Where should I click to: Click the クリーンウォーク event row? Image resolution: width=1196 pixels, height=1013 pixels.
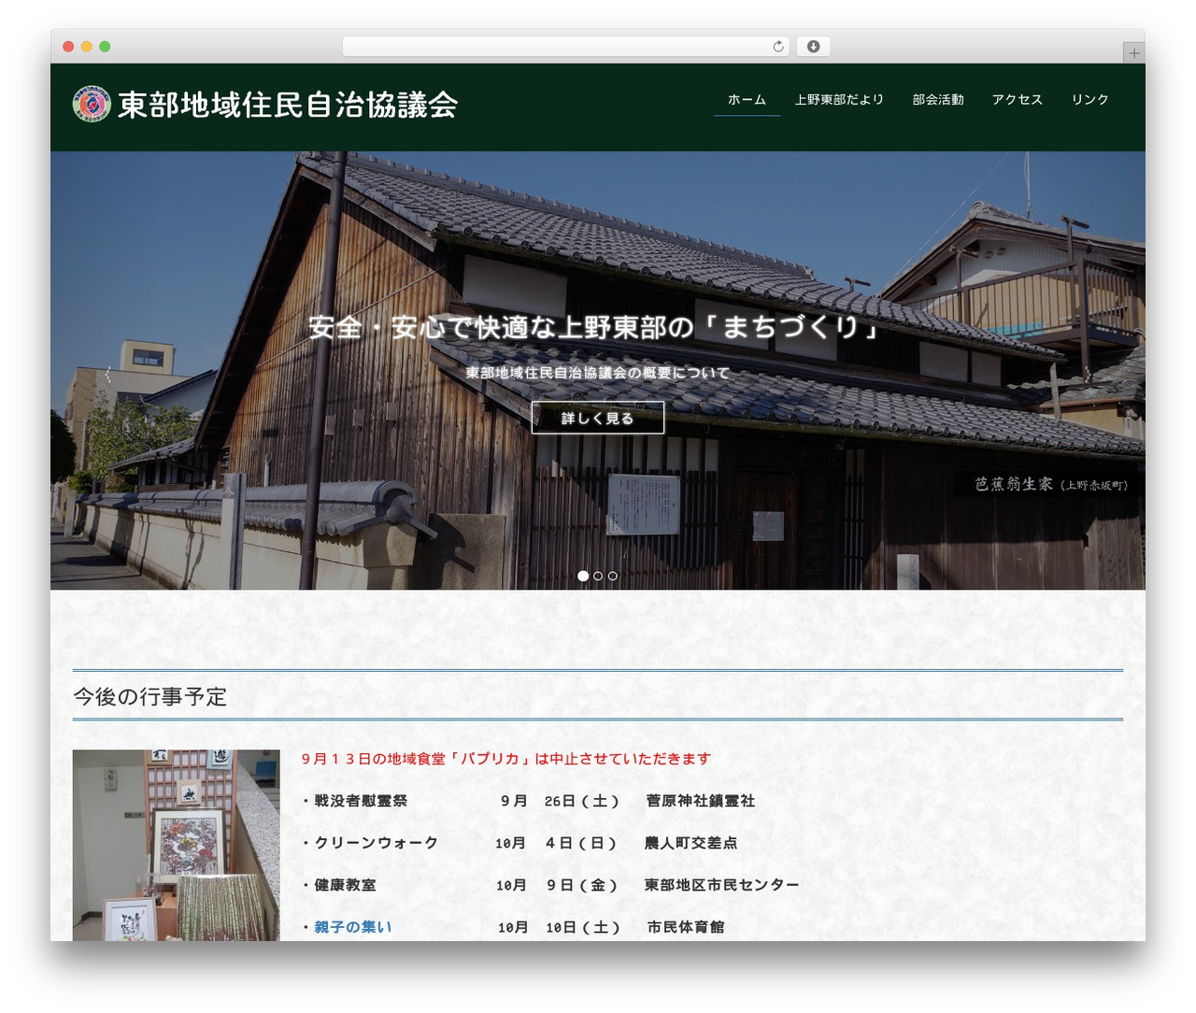[x=520, y=843]
